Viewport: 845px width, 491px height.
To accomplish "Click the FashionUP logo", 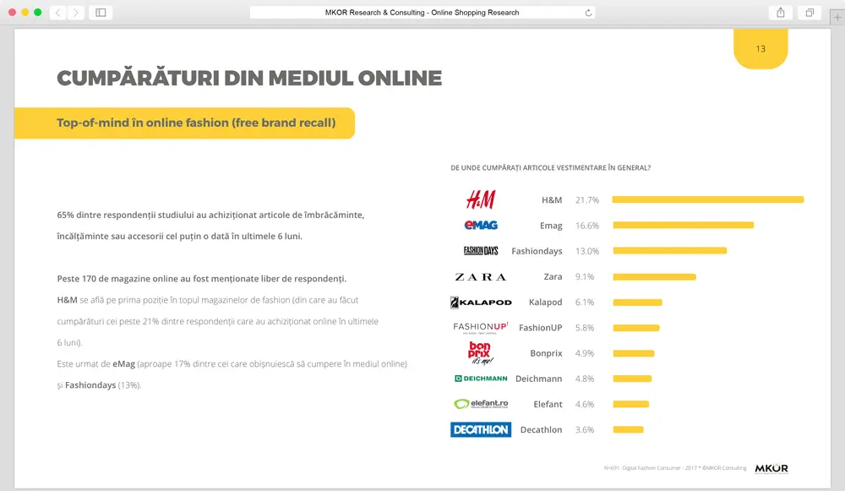I will coord(481,328).
